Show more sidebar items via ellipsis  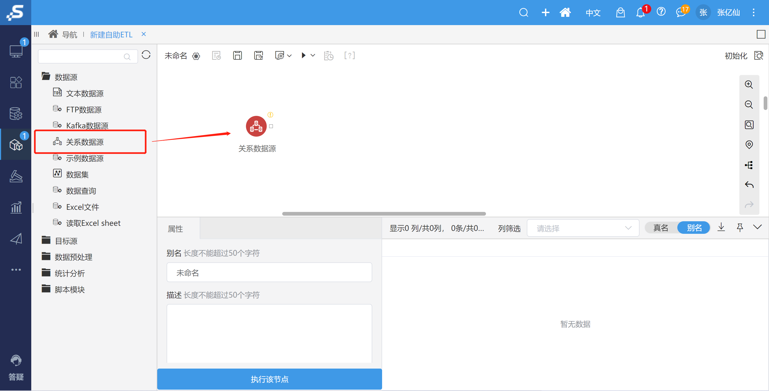pos(16,270)
